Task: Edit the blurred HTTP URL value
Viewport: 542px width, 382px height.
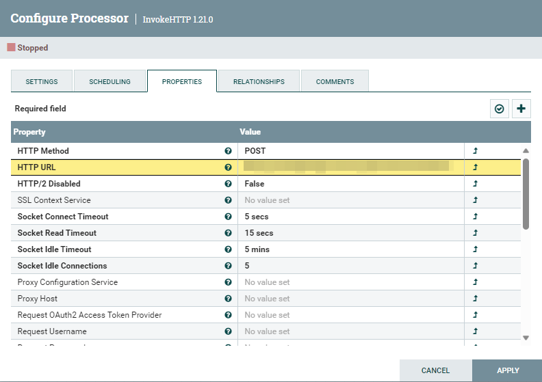Action: 351,167
